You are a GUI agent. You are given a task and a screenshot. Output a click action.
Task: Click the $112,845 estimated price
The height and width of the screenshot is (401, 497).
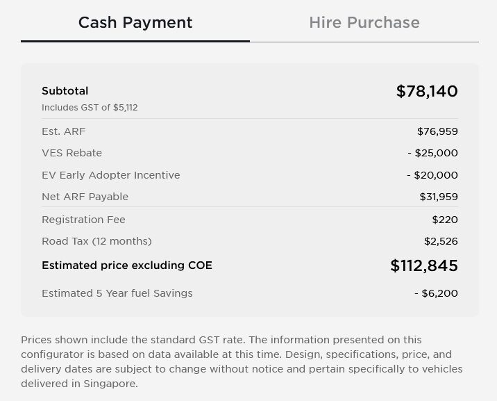(x=424, y=265)
